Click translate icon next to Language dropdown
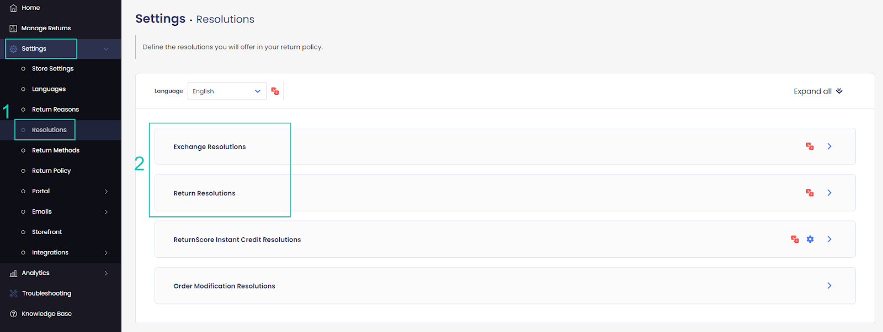The image size is (883, 332). click(275, 91)
